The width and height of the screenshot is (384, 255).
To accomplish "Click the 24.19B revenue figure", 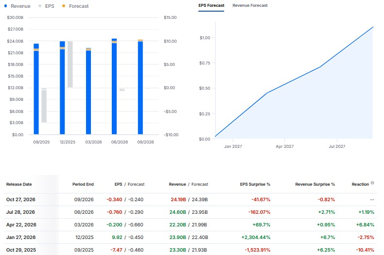I will click(x=178, y=200).
